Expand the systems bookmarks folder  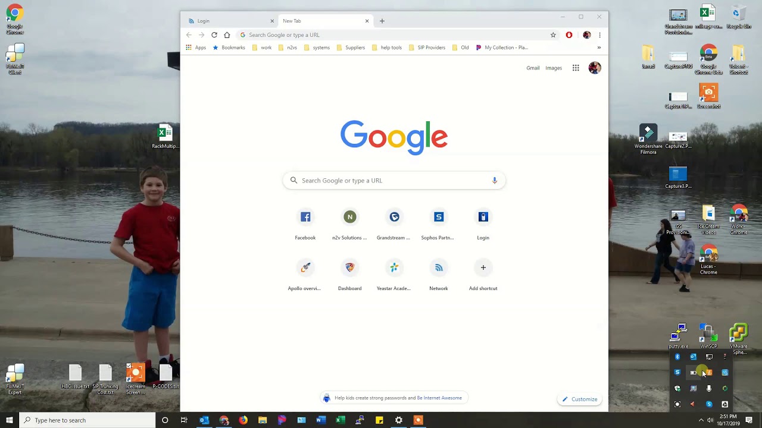(x=317, y=48)
